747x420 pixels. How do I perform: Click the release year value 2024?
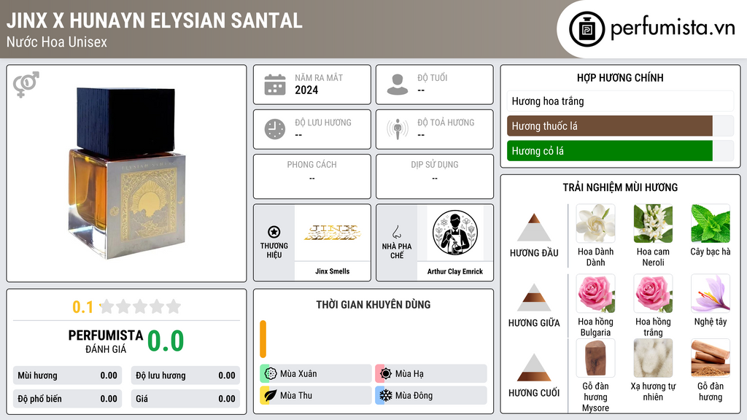[x=306, y=90]
